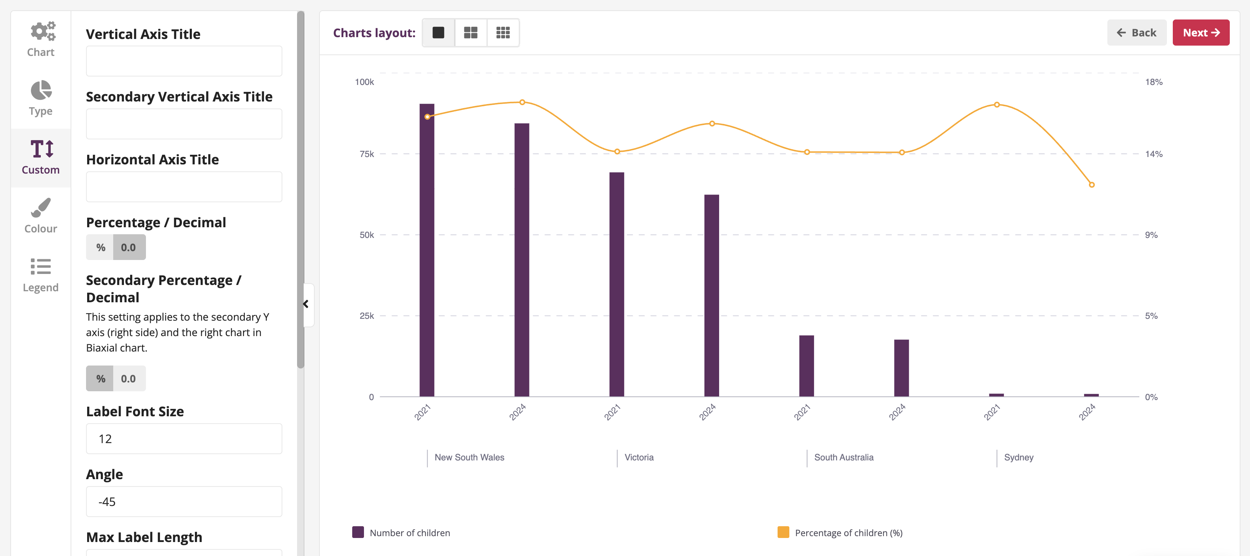Select three-by-three grid layout icon

[503, 32]
